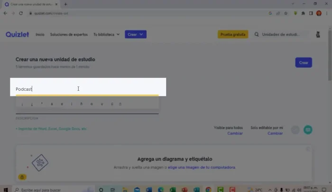Viewport: 332px width, 192px height.
Task: Click the title field containing Podcast
Action: (x=87, y=89)
